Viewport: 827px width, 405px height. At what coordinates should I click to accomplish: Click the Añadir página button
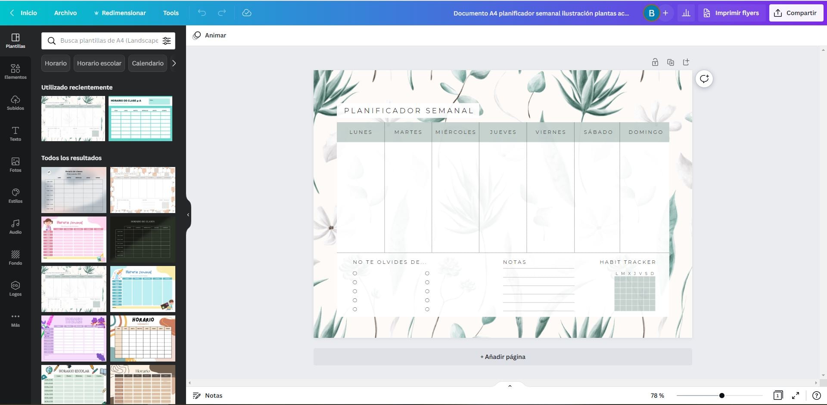pyautogui.click(x=503, y=357)
